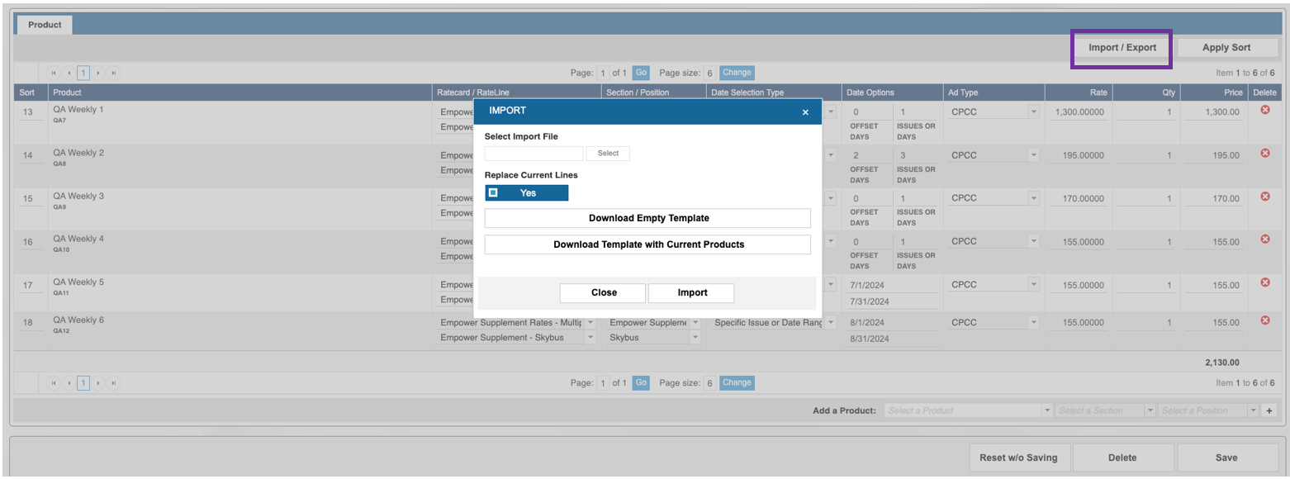Click Download Empty Template
Viewport: 1290px width, 479px height.
click(647, 218)
